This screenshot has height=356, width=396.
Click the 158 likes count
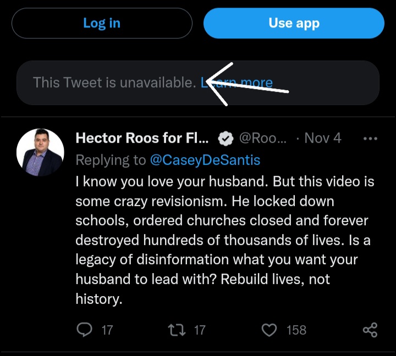(296, 330)
